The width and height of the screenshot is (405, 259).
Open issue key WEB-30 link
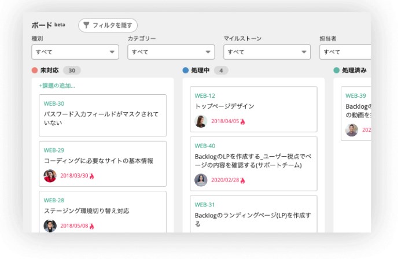[54, 103]
